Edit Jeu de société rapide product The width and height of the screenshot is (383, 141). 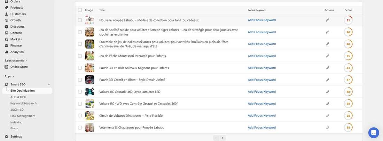click(x=328, y=32)
